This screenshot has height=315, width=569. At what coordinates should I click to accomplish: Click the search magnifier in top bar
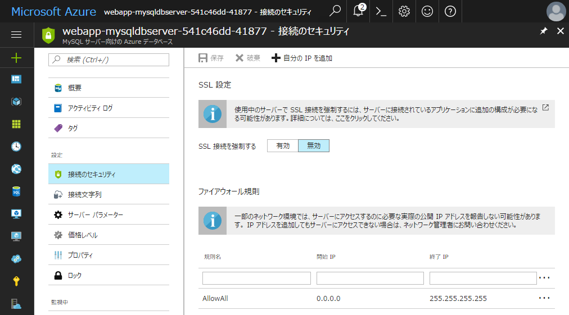click(x=335, y=11)
